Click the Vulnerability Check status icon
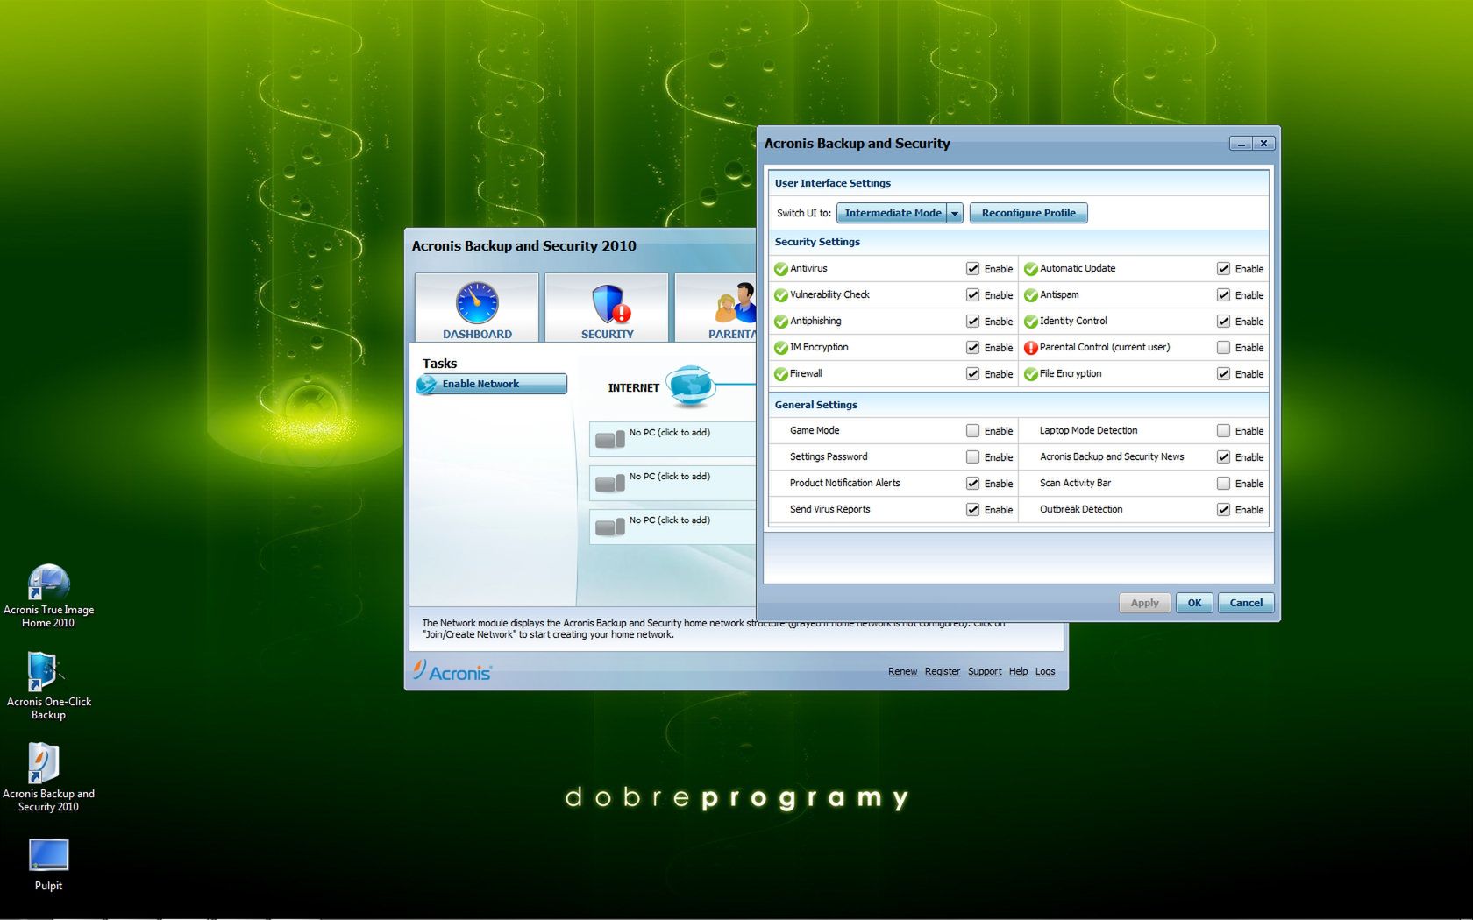Image resolution: width=1473 pixels, height=920 pixels. 781,295
